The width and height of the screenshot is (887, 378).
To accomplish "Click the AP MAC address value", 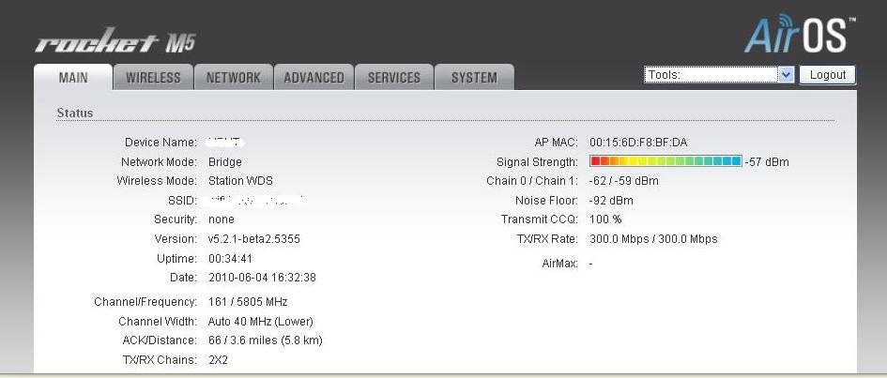I will point(638,143).
